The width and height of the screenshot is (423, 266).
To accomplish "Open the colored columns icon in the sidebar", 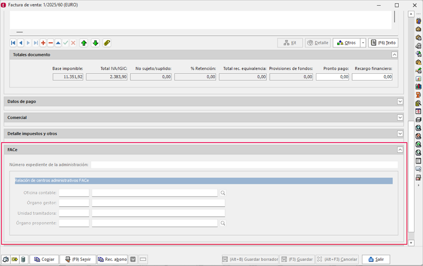I will tap(418, 87).
